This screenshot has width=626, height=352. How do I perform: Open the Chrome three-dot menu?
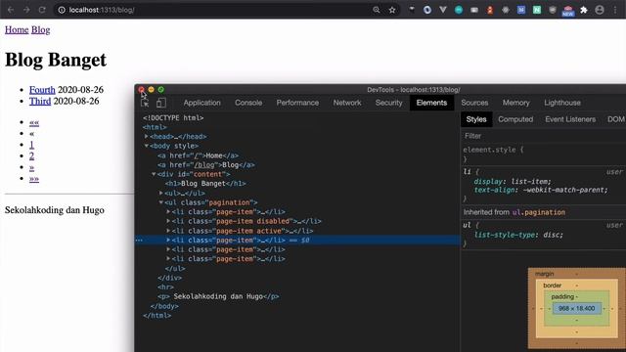[x=615, y=10]
